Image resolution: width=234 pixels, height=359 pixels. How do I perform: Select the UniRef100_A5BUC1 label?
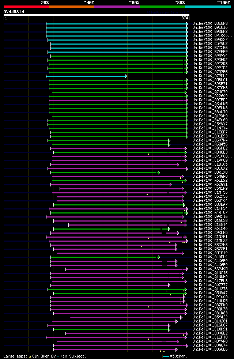pyautogui.click(x=210, y=80)
